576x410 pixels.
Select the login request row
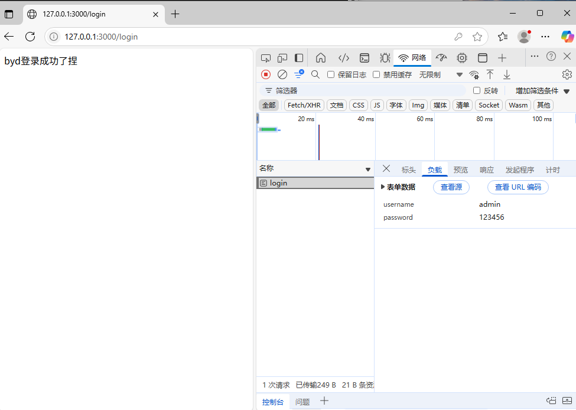coord(315,183)
